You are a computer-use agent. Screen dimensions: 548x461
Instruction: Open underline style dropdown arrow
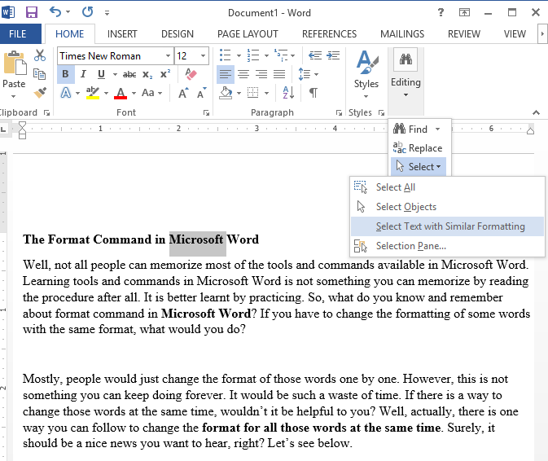pyautogui.click(x=115, y=74)
